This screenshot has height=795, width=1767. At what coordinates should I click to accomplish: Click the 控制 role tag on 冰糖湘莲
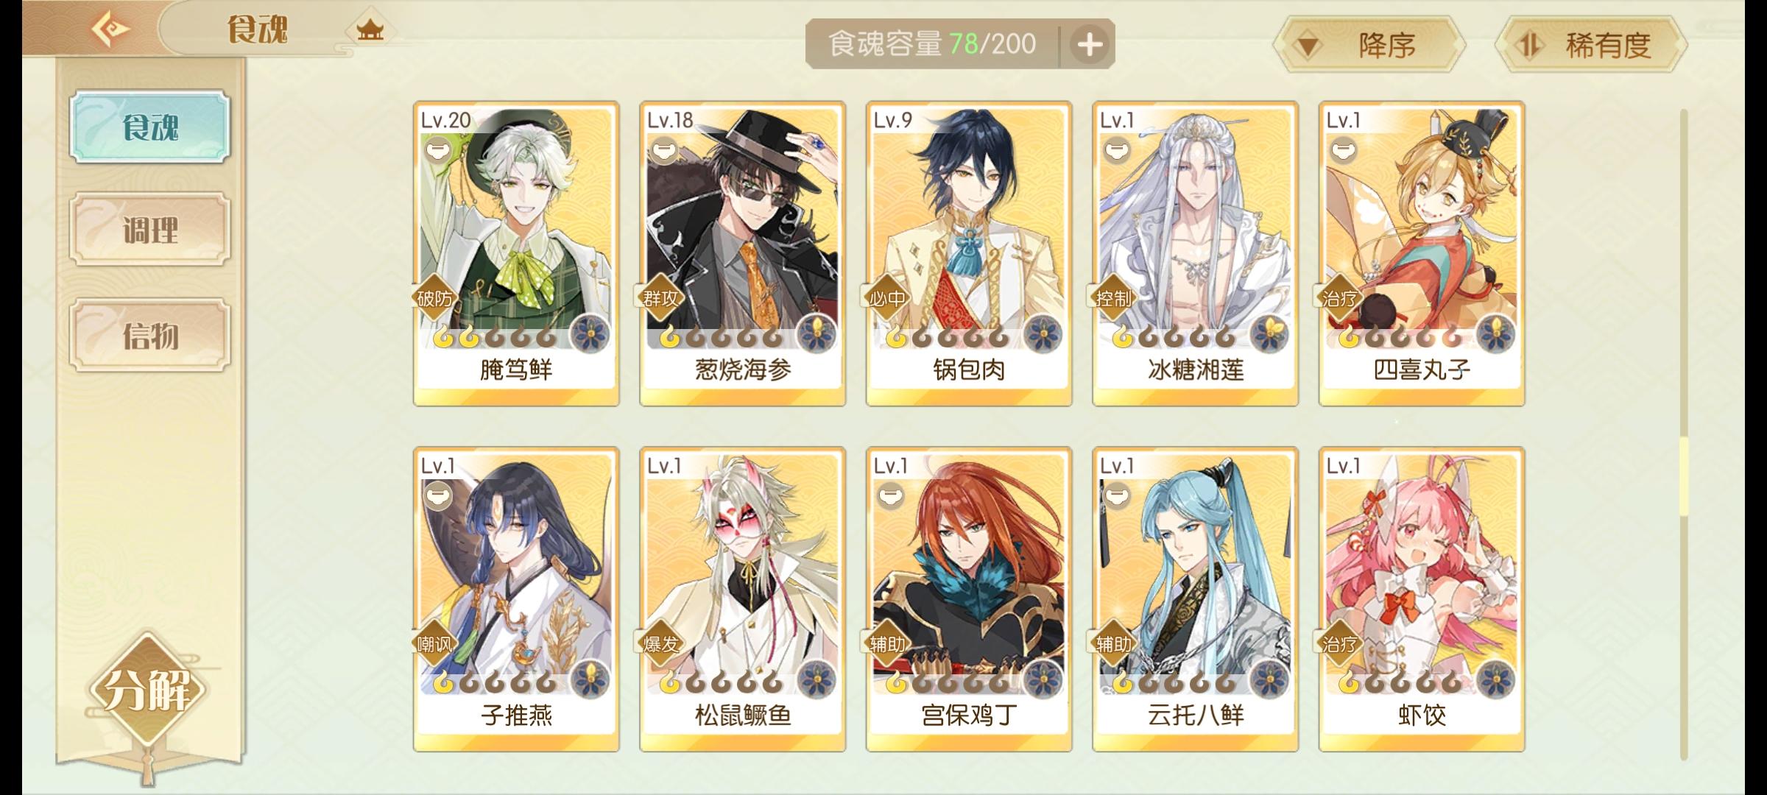click(1114, 298)
